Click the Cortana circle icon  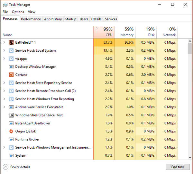click(11, 75)
